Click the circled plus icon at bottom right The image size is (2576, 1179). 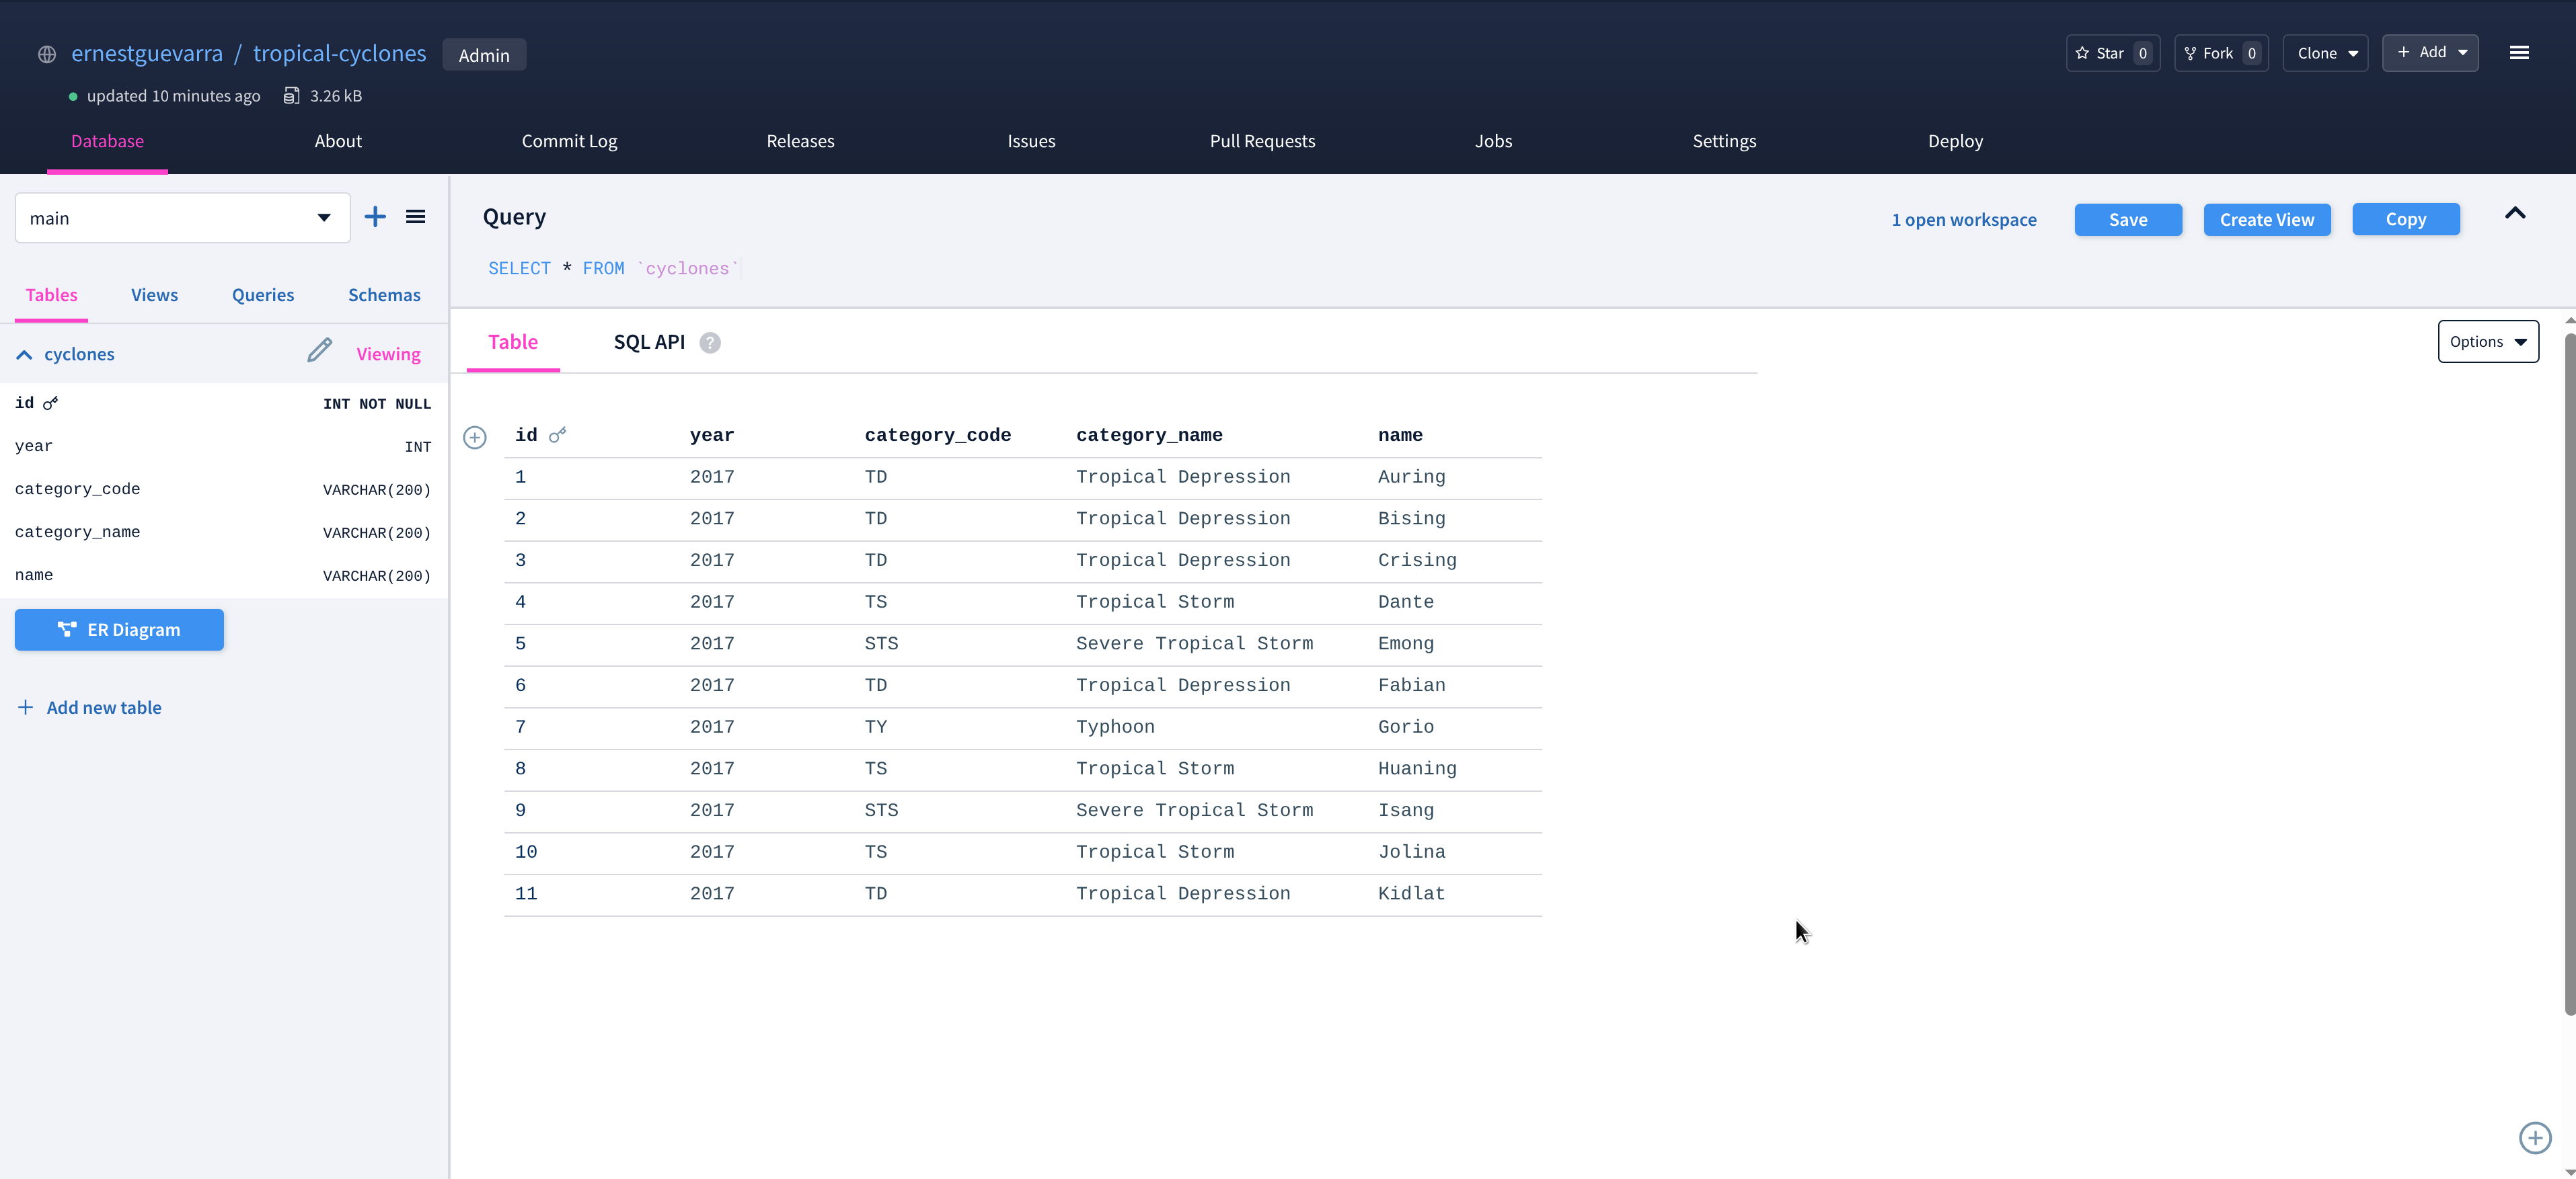pyautogui.click(x=2534, y=1137)
